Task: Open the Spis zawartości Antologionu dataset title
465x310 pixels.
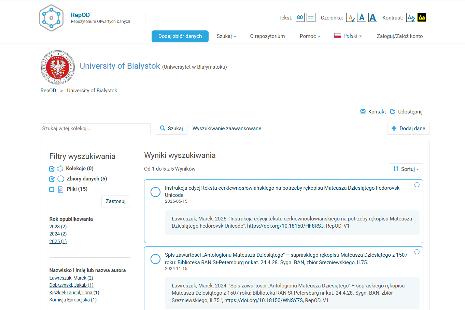Action: (286, 259)
